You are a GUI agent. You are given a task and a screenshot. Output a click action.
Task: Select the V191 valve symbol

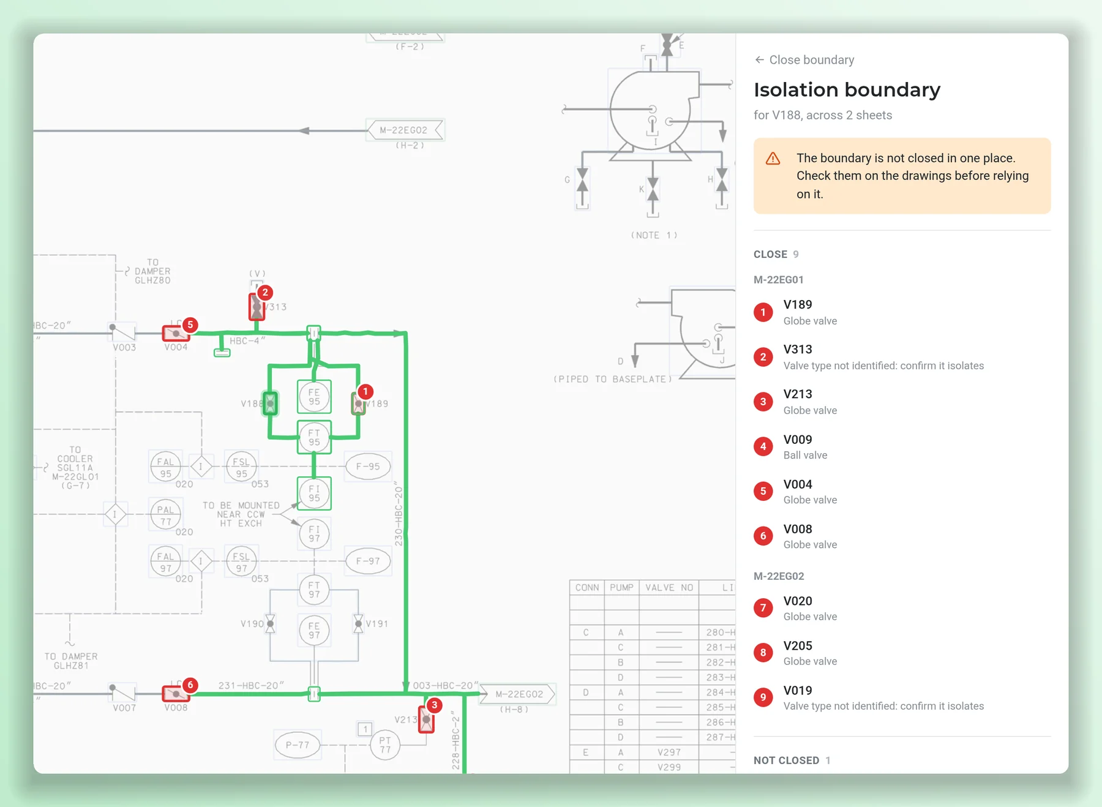(x=358, y=623)
